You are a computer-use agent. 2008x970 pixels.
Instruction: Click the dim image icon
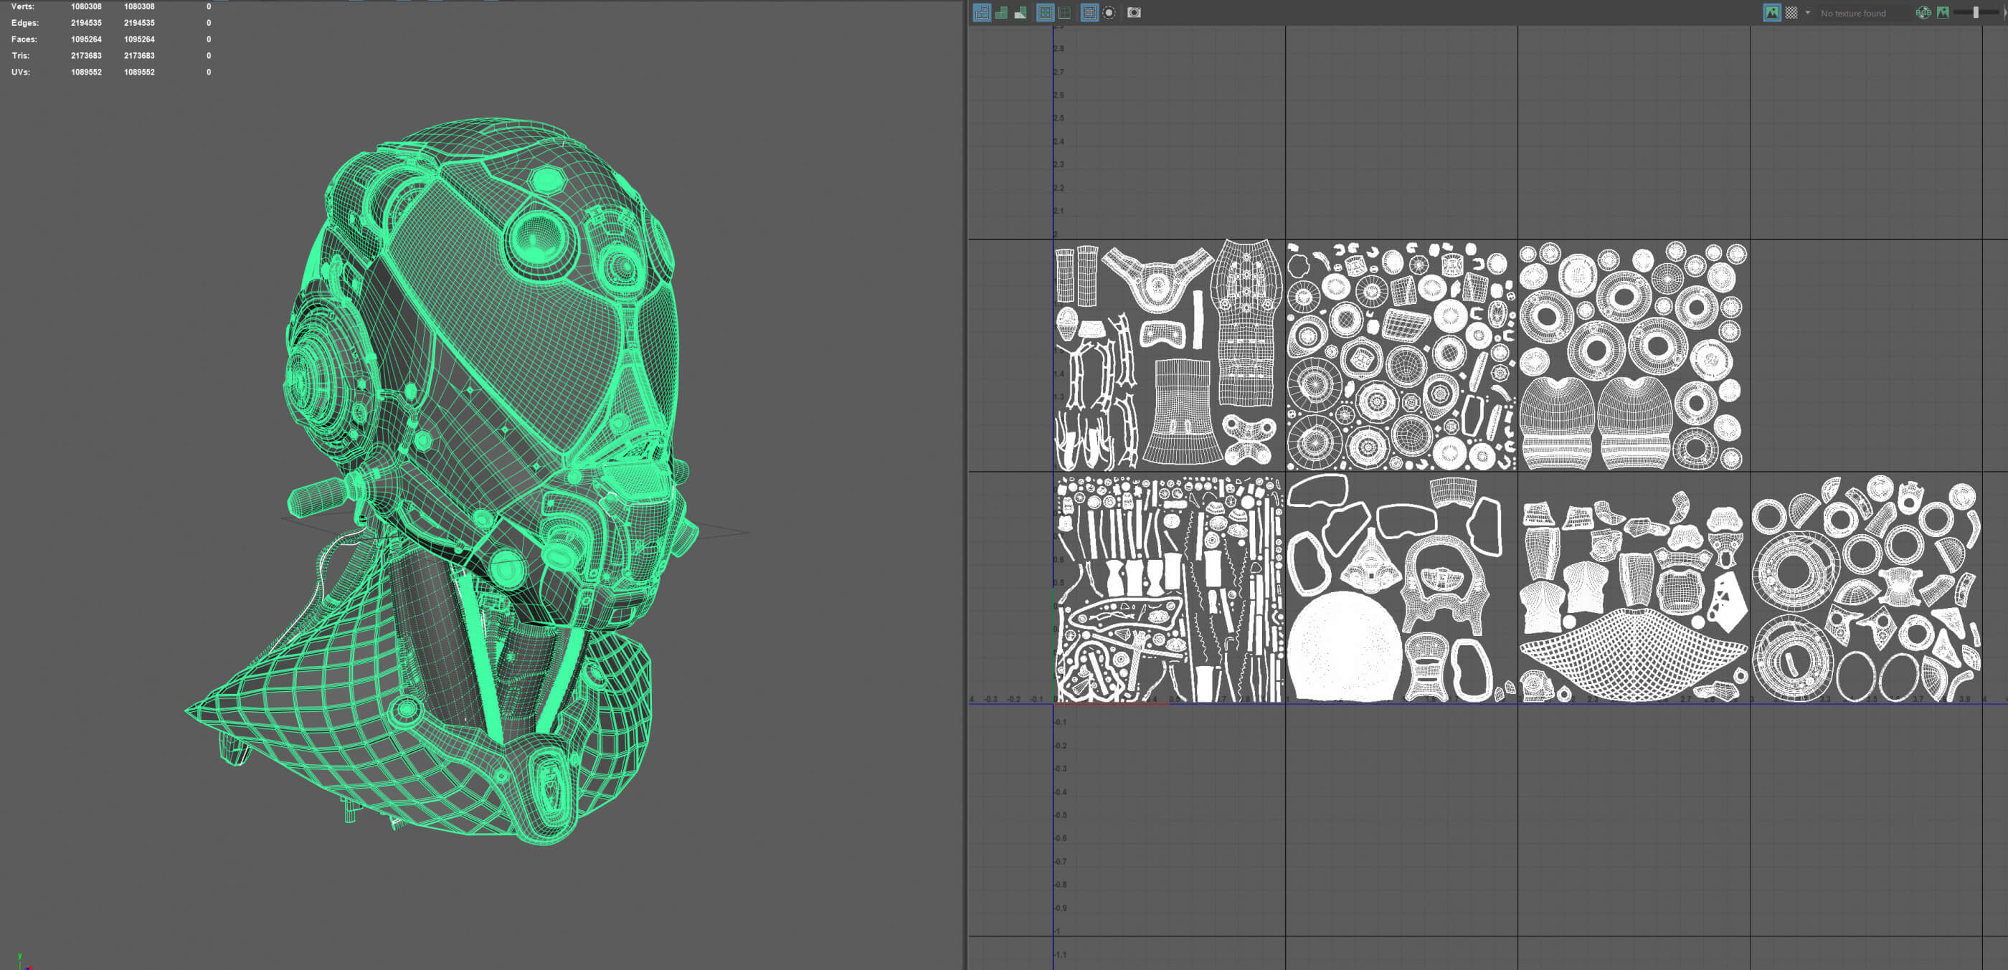[x=1943, y=12]
